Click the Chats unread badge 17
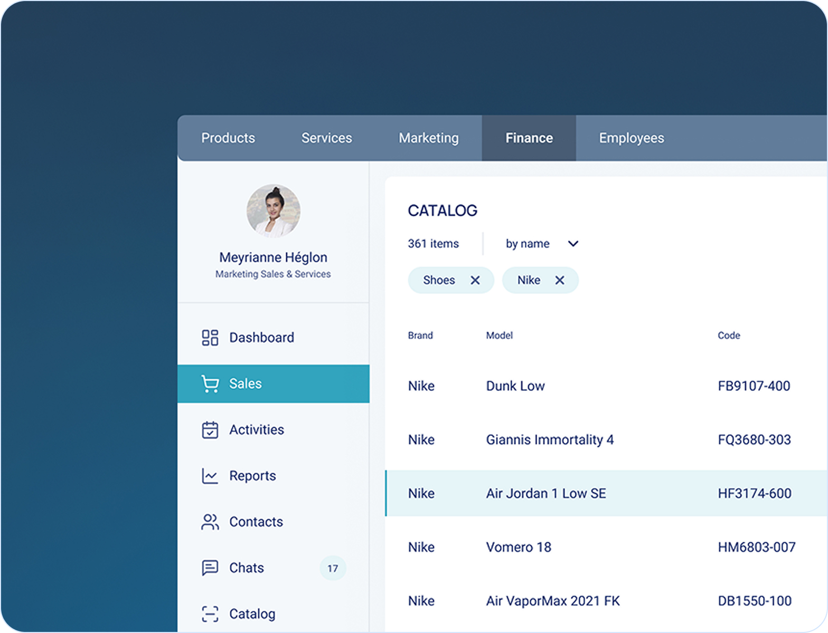The width and height of the screenshot is (828, 633). point(333,568)
